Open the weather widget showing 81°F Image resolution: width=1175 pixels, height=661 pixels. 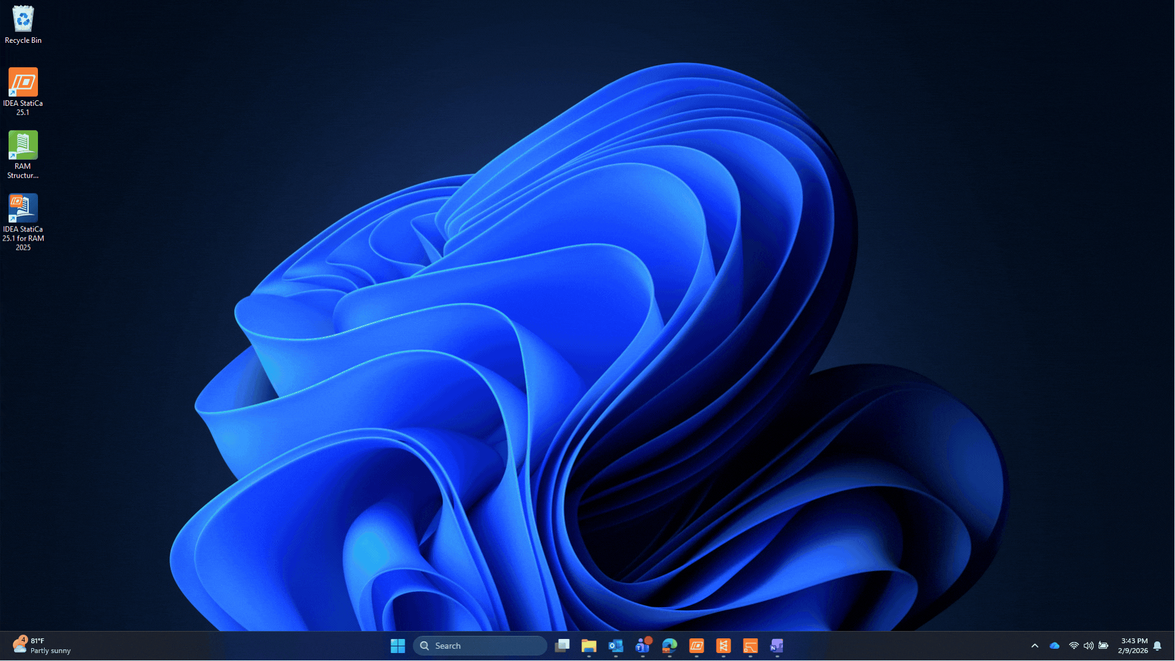tap(42, 646)
